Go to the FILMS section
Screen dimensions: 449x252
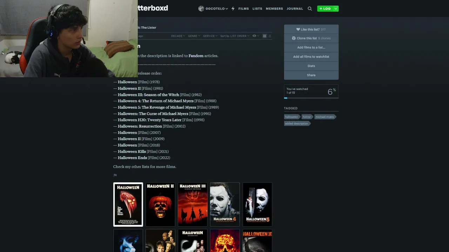[x=243, y=8]
